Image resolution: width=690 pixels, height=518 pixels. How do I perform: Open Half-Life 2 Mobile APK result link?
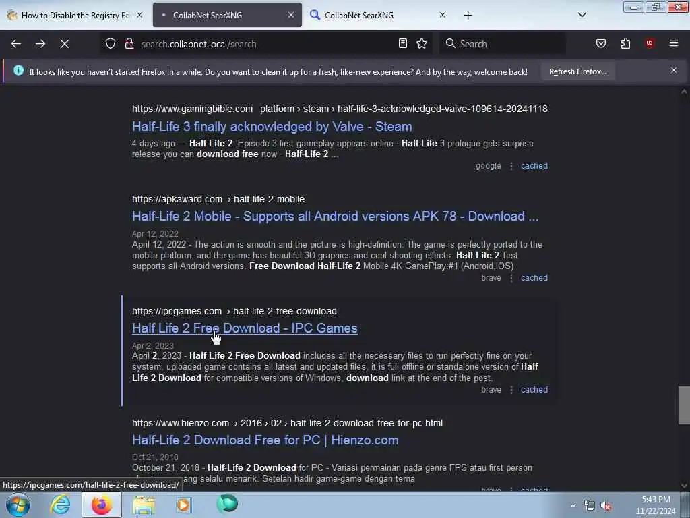(335, 217)
